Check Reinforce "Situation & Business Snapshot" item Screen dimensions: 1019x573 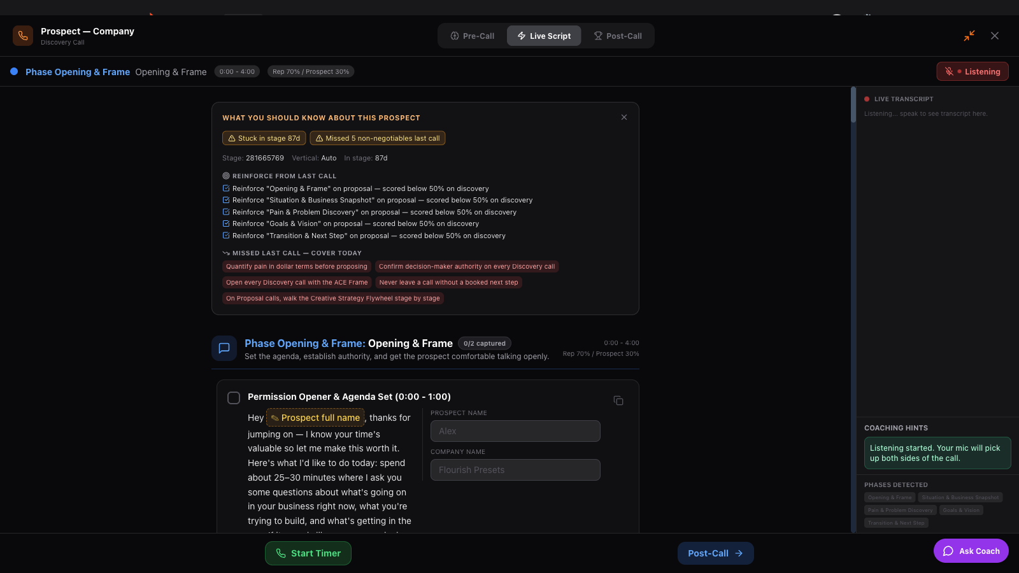[x=226, y=200]
